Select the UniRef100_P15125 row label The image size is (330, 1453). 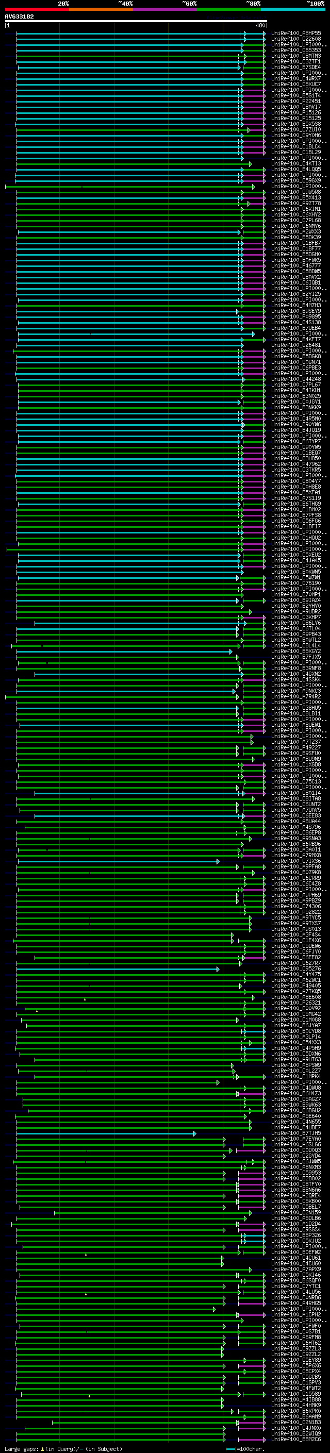click(296, 119)
